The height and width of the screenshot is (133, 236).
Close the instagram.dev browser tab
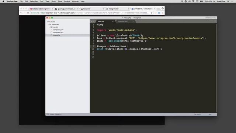pos(129,9)
